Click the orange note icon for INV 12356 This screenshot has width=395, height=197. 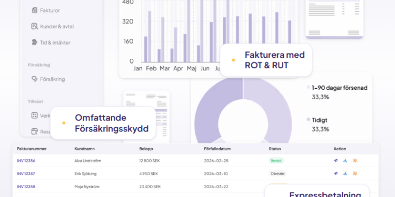(x=354, y=161)
